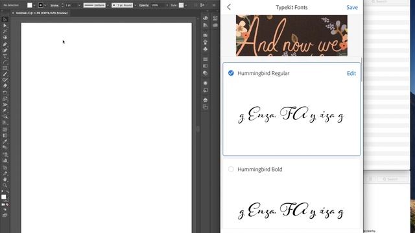Image resolution: width=415 pixels, height=233 pixels.
Task: Open the Artboards panel icon
Action: [206, 107]
